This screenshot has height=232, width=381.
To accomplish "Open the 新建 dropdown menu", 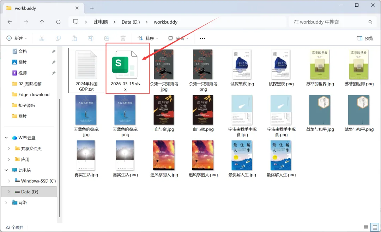I will (17, 38).
